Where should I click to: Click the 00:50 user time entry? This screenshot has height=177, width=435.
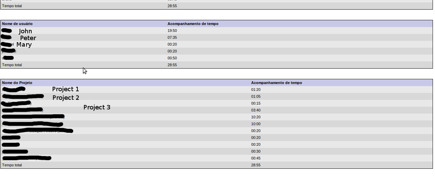172,58
